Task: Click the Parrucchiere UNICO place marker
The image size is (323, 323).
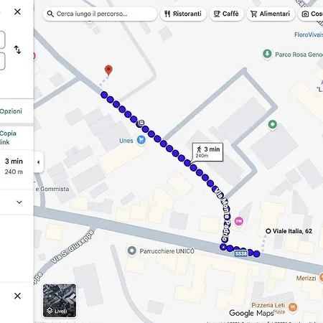Action: 131,251
